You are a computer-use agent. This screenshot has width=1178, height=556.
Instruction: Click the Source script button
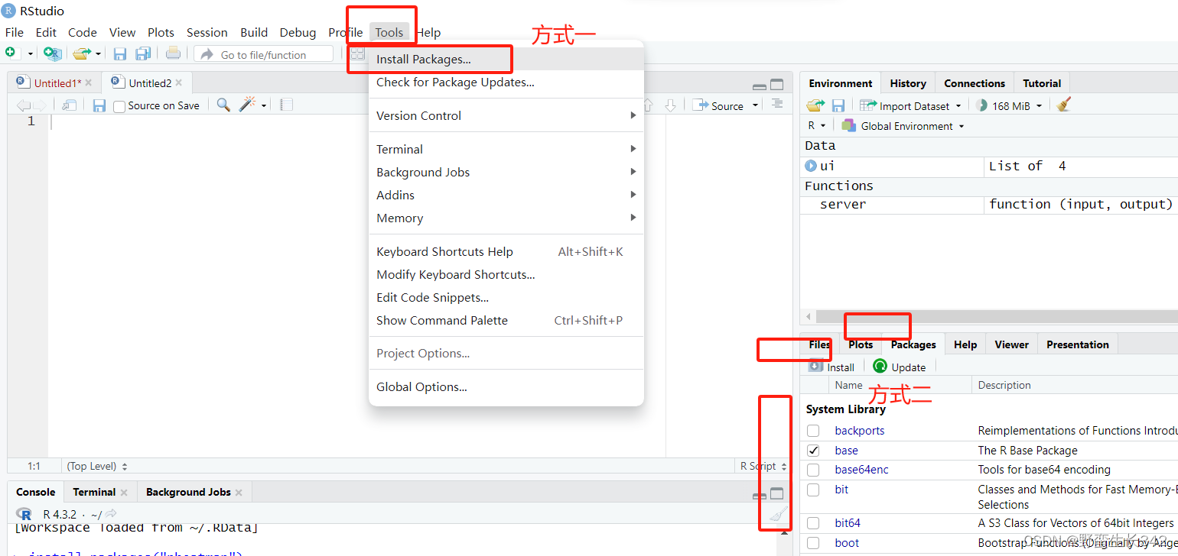coord(718,105)
